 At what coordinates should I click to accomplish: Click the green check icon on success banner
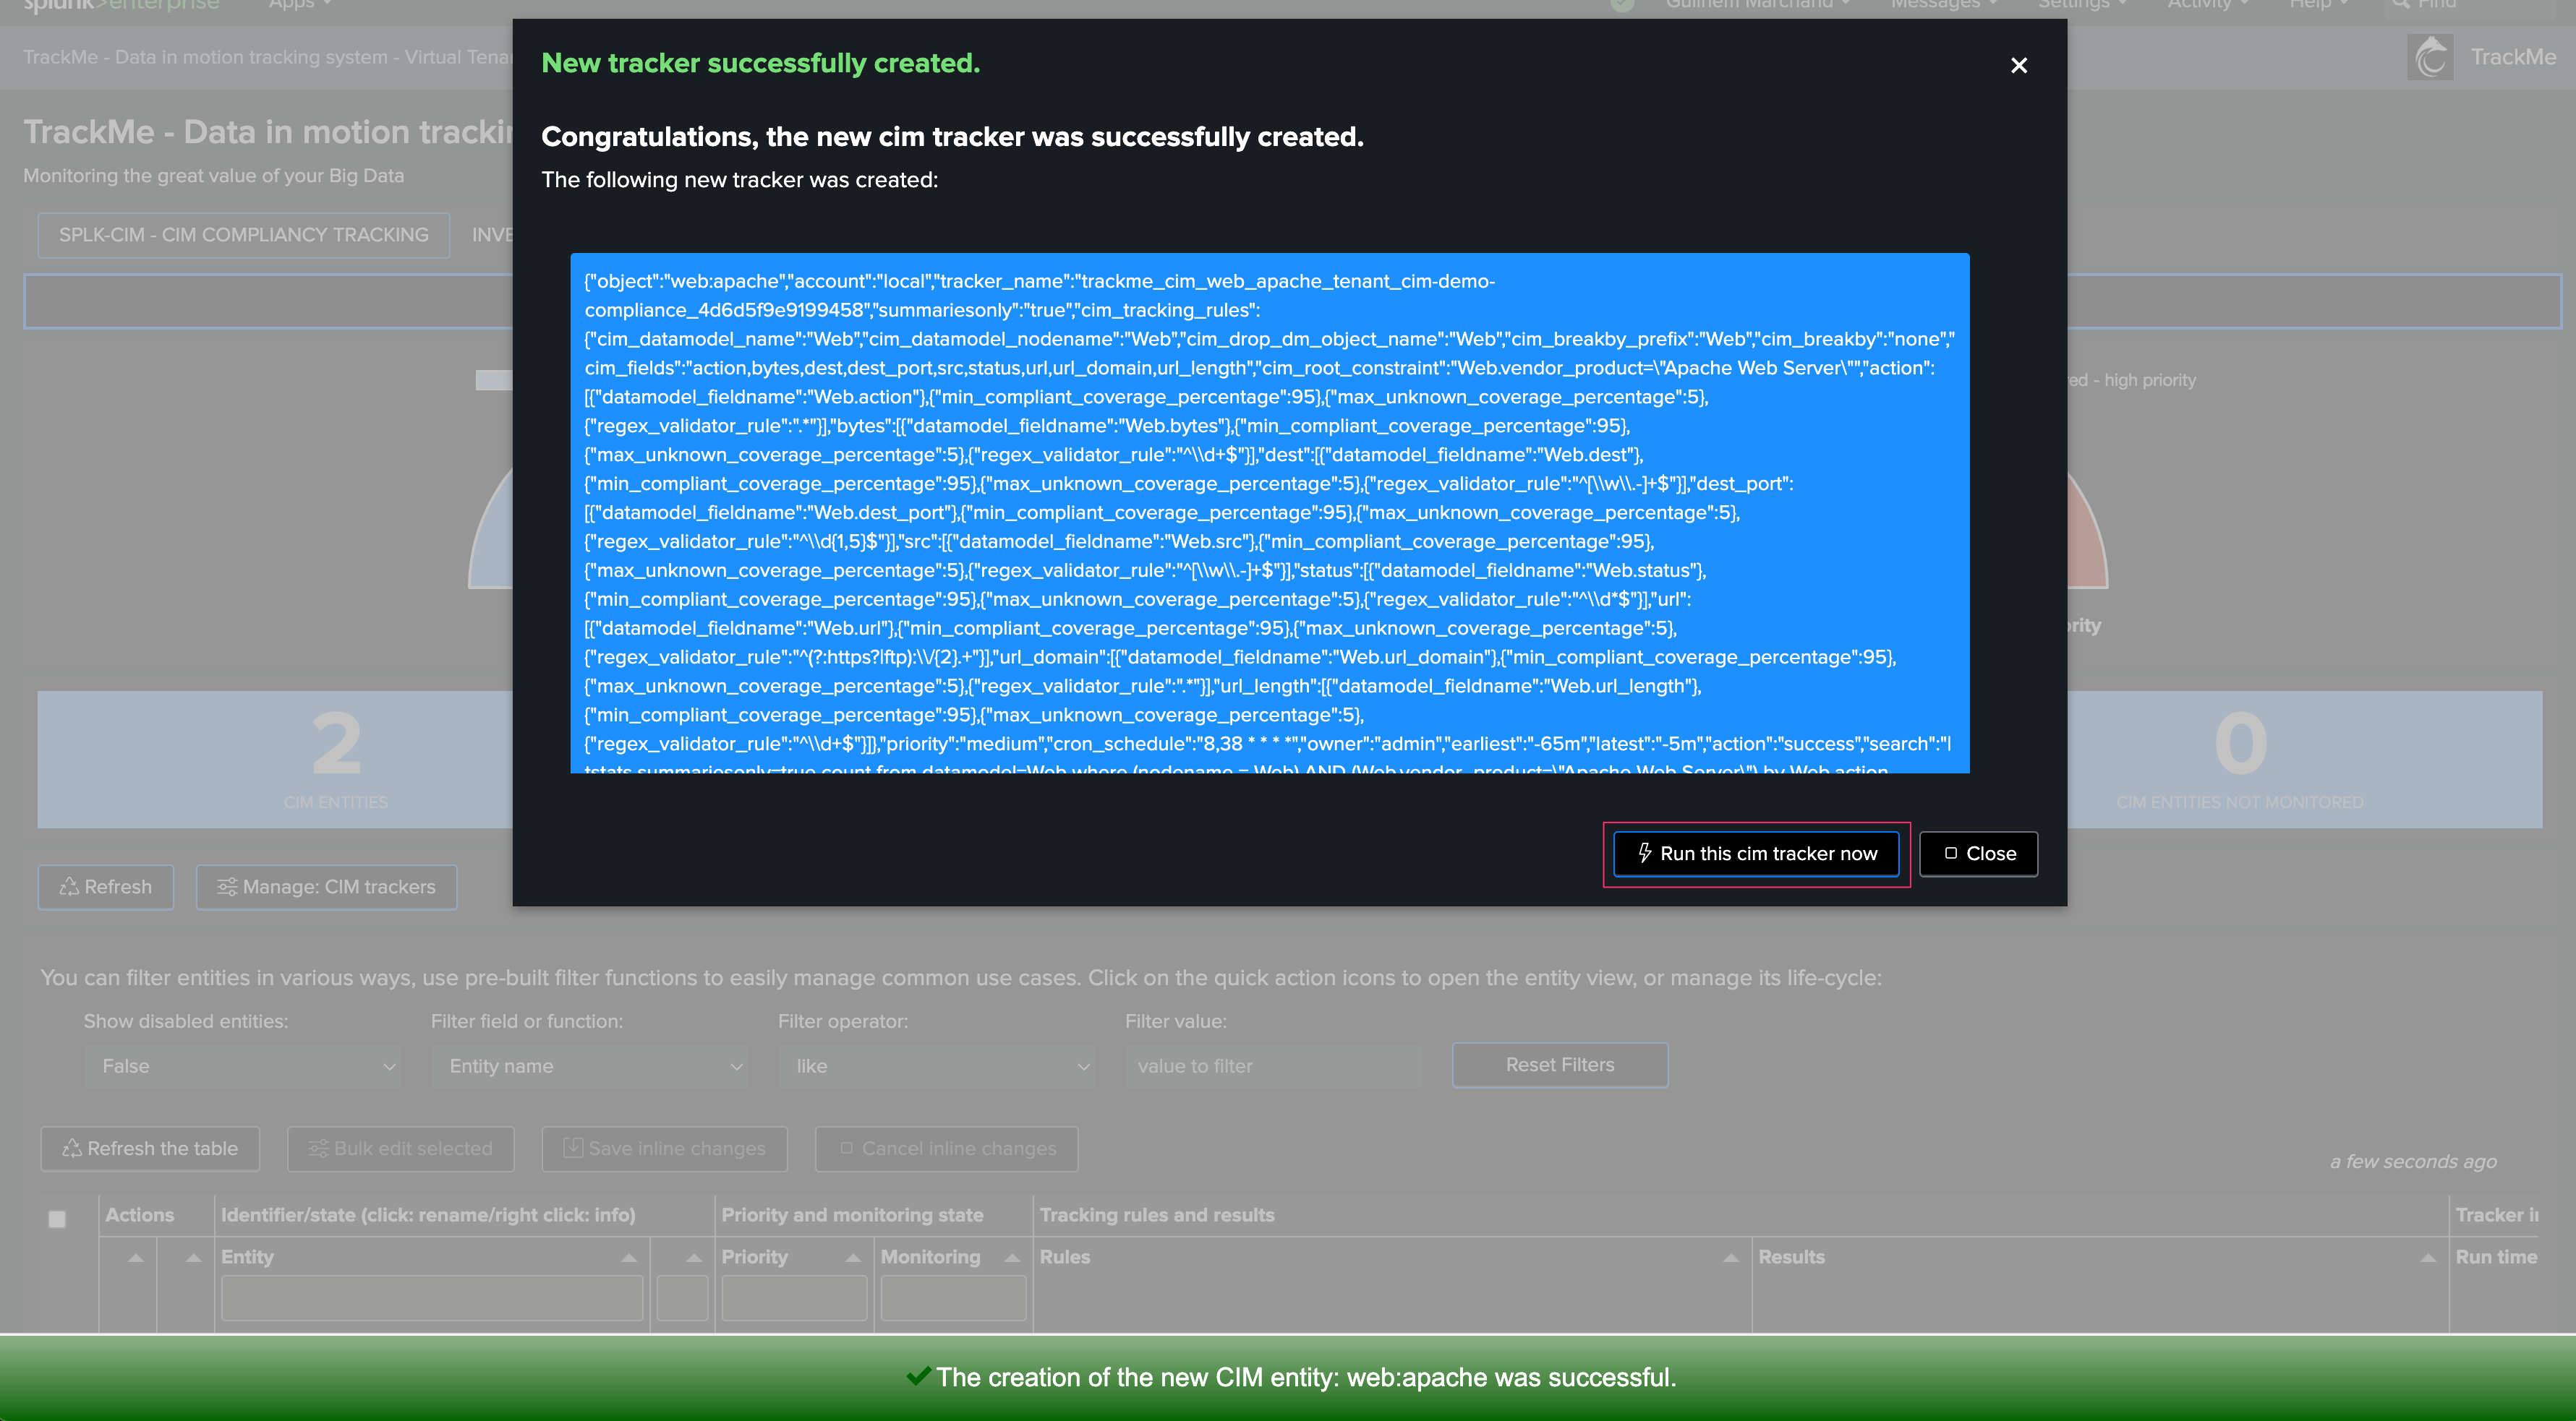[918, 1377]
